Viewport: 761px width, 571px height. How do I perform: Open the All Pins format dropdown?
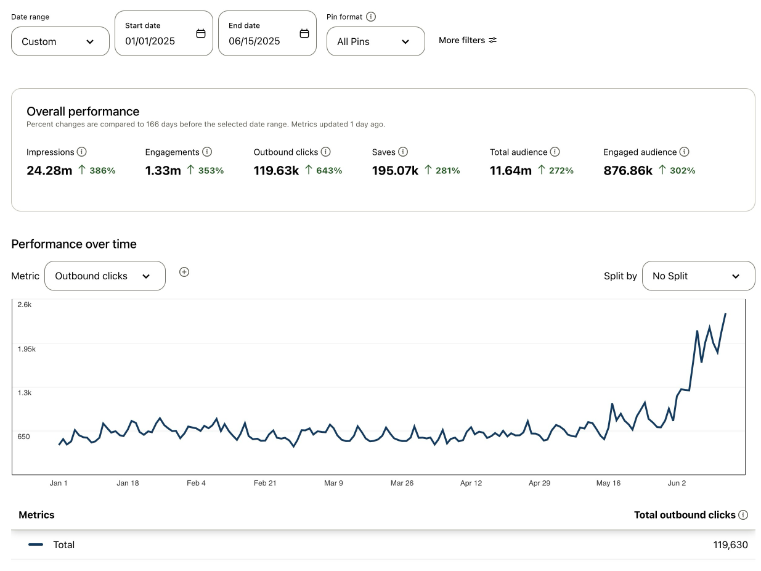tap(375, 41)
